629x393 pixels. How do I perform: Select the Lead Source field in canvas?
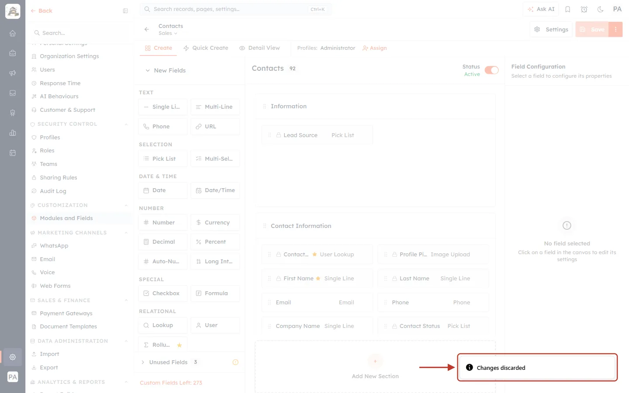317,135
